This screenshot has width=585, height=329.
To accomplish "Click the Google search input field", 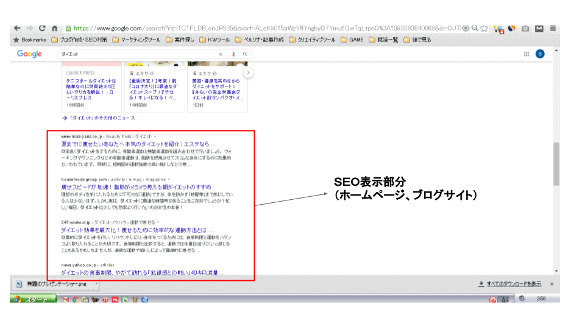I will coord(137,54).
